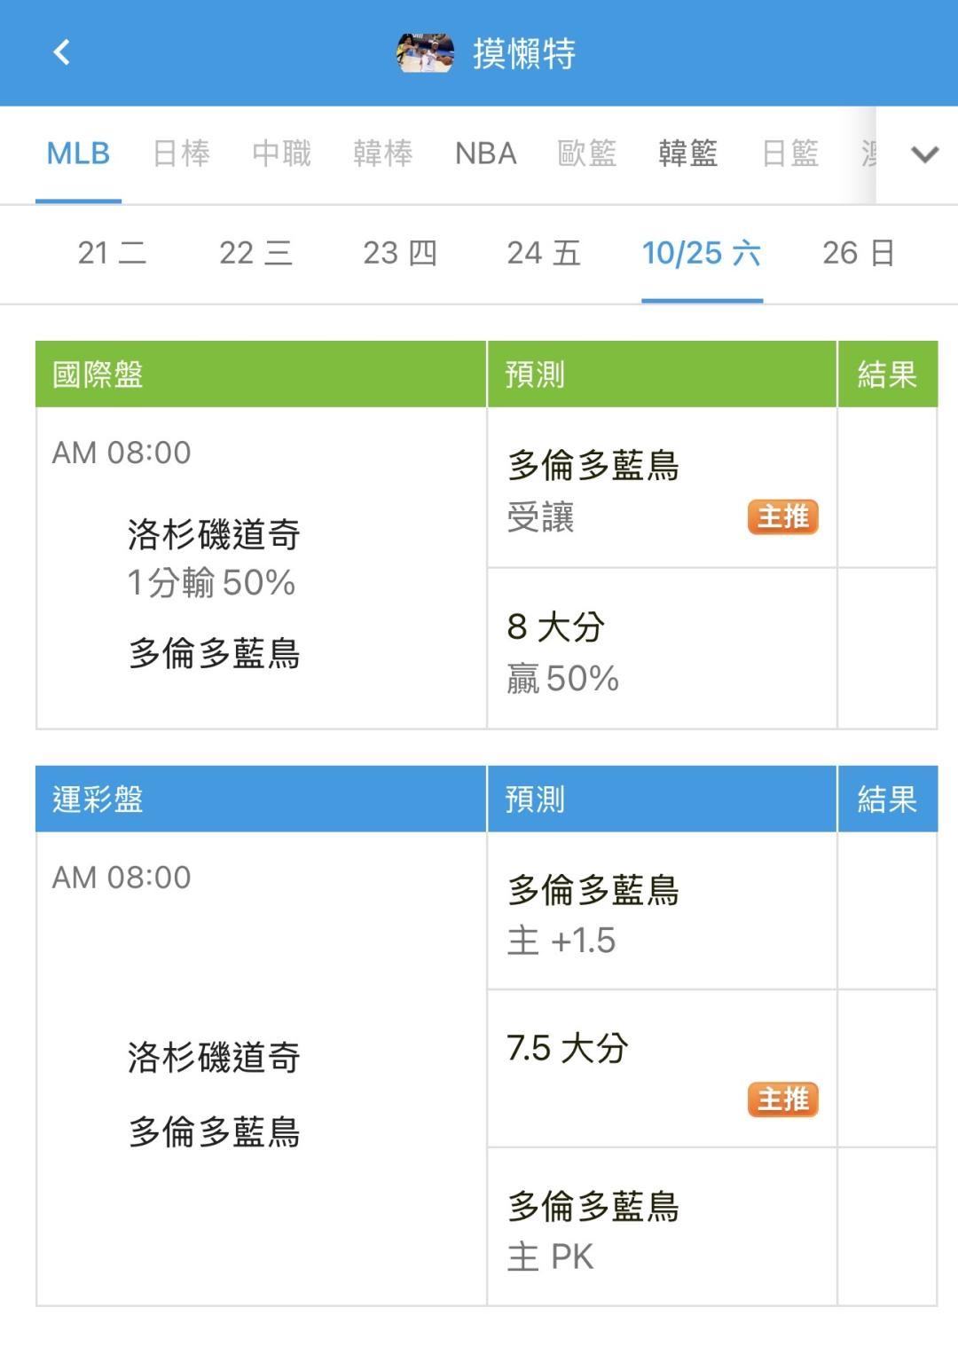Tap the 主推 badge beside 7.5 大分
Screen dimensions: 958x1363
pos(782,1099)
